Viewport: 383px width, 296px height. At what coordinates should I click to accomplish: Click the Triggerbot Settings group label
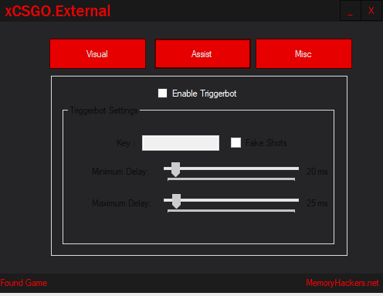tap(104, 111)
